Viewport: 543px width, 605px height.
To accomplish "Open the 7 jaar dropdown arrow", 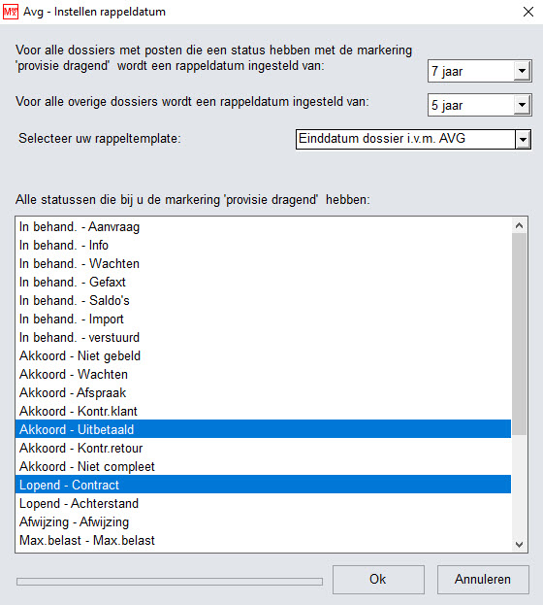I will click(523, 71).
